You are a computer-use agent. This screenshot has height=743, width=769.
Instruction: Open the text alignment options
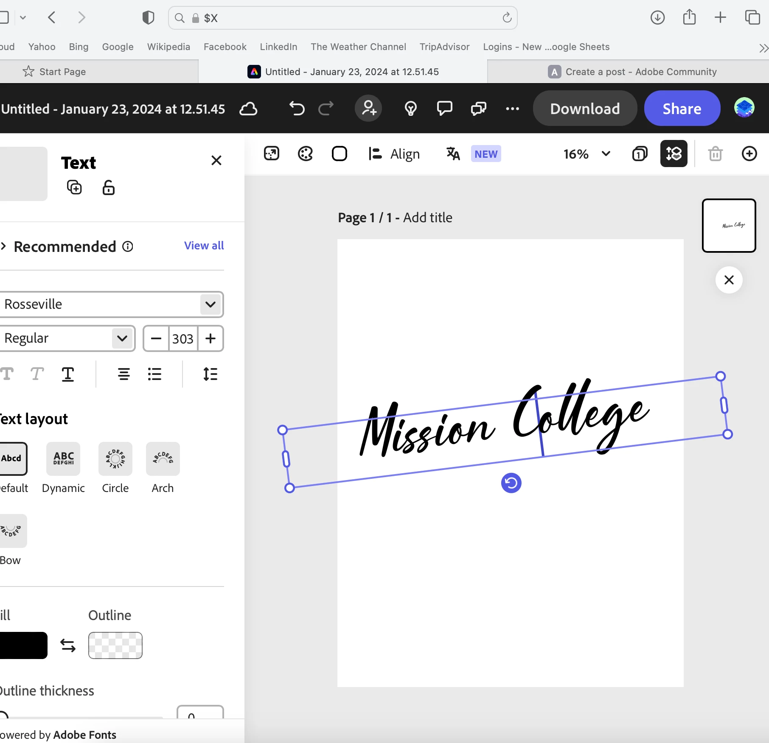coord(123,374)
